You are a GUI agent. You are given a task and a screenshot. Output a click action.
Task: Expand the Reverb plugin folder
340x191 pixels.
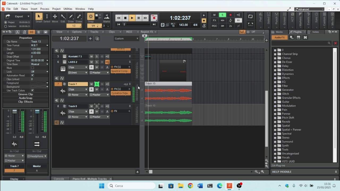[275, 122]
